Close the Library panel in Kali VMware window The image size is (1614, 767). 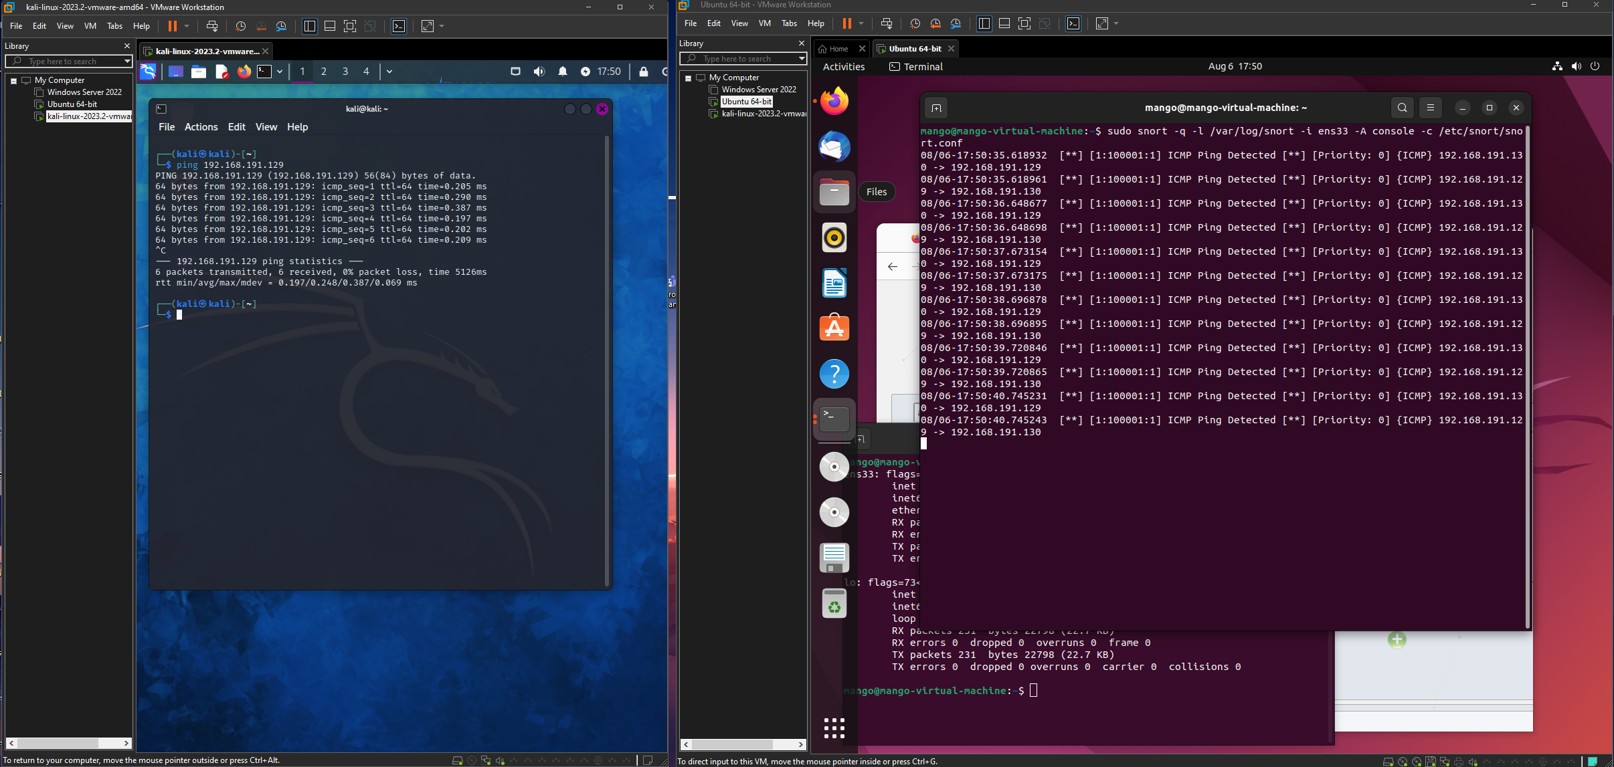click(x=127, y=46)
